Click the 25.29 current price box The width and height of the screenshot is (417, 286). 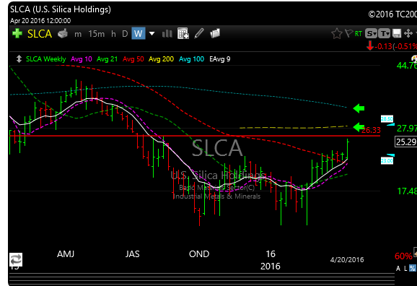coord(406,142)
